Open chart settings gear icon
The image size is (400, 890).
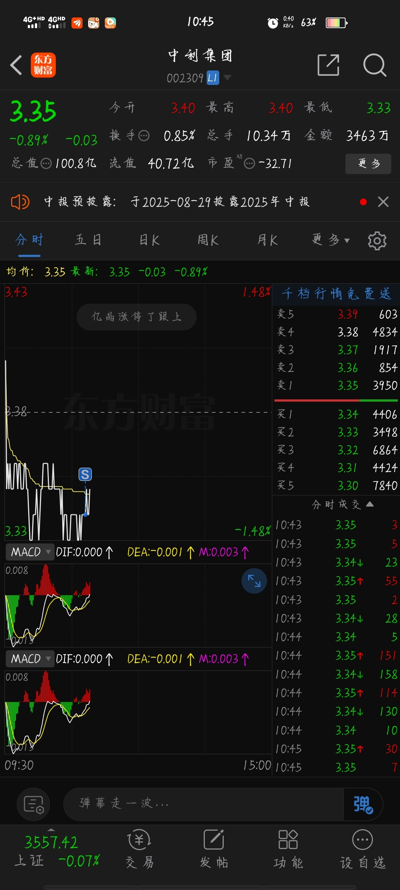377,241
